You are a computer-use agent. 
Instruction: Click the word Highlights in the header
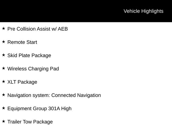[x=152, y=11]
